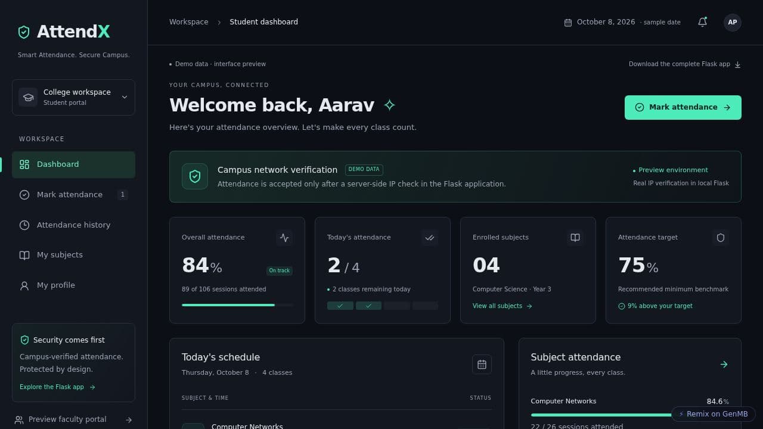Click the shield icon in Security comes first card
The width and height of the screenshot is (763, 429).
click(x=24, y=340)
